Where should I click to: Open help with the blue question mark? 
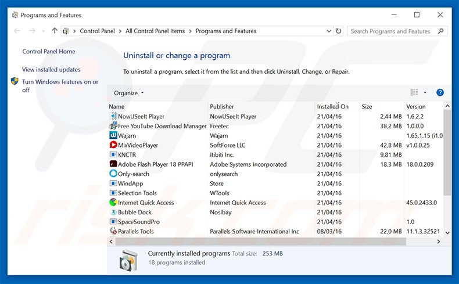(440, 92)
